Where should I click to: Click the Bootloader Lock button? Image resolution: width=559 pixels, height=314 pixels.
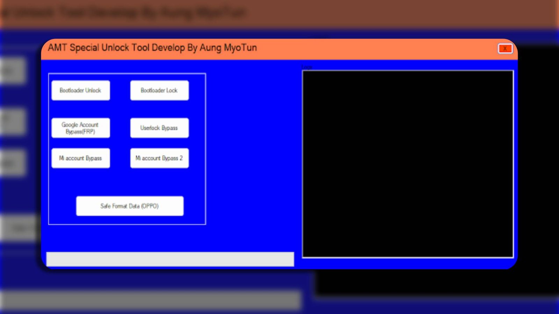click(159, 90)
